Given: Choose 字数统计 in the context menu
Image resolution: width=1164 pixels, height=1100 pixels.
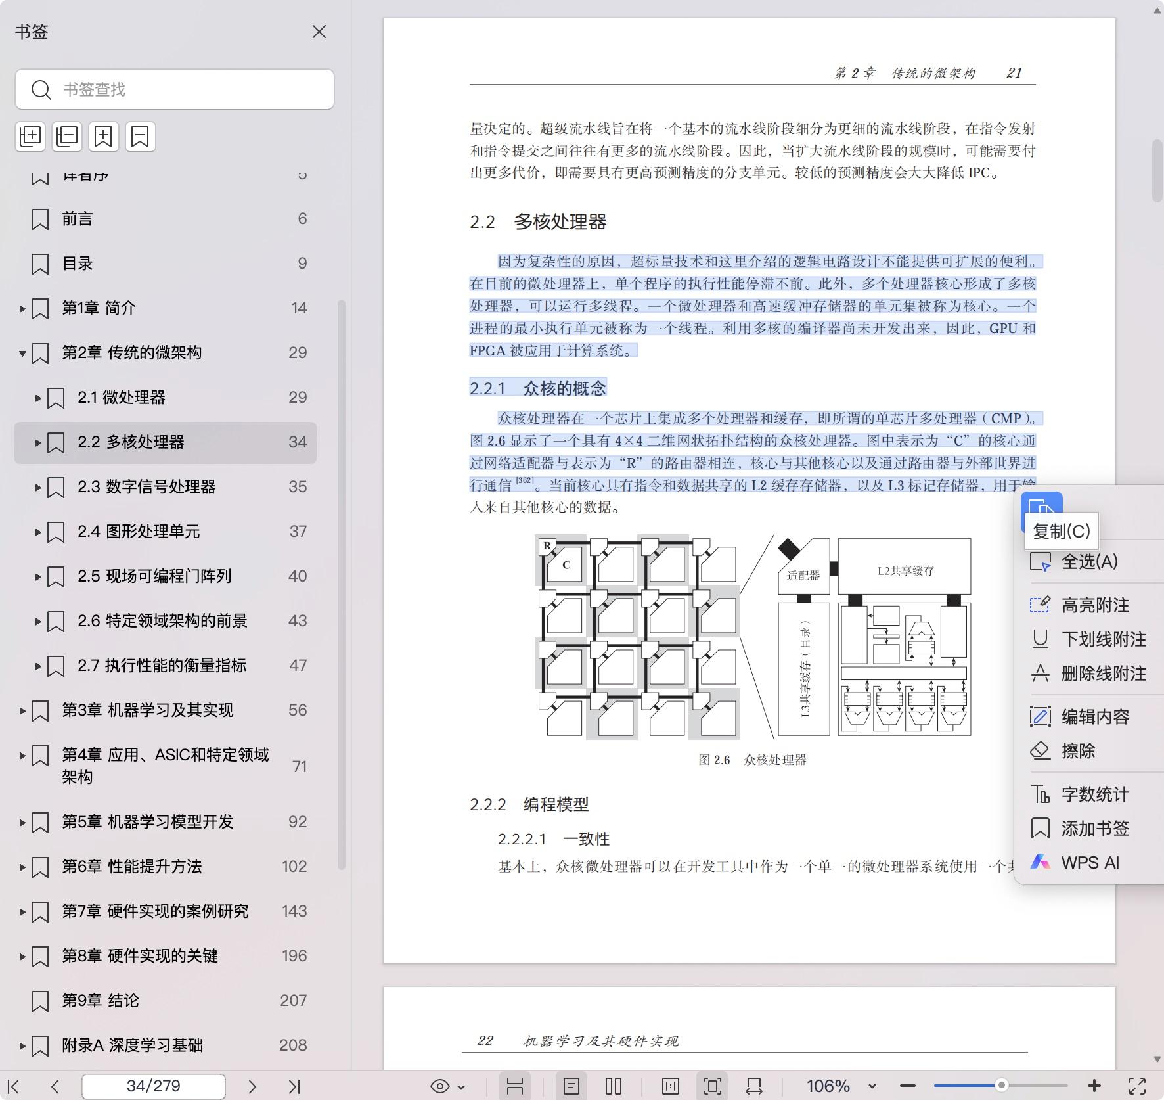Looking at the screenshot, I should 1095,794.
